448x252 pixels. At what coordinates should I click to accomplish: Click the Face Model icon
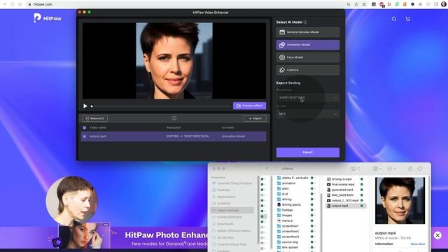(x=282, y=57)
